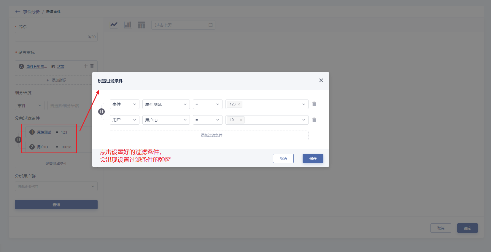Focus the 名称 input field
This screenshot has height=252, width=491.
coord(56,37)
